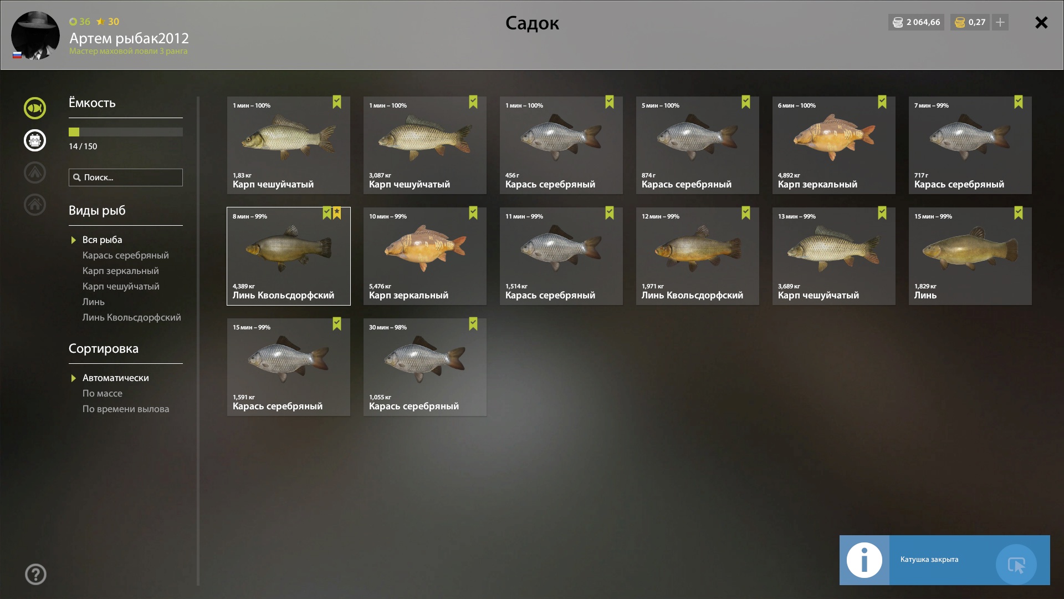
Task: Toggle bookmark on 1,83 кг Карп чешуйчатый
Action: tap(337, 102)
